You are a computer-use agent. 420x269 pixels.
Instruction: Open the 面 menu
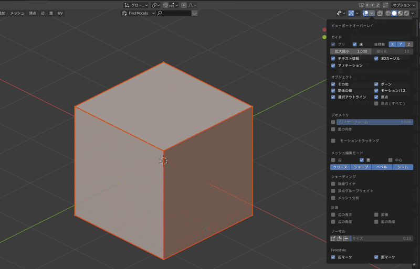[51, 13]
